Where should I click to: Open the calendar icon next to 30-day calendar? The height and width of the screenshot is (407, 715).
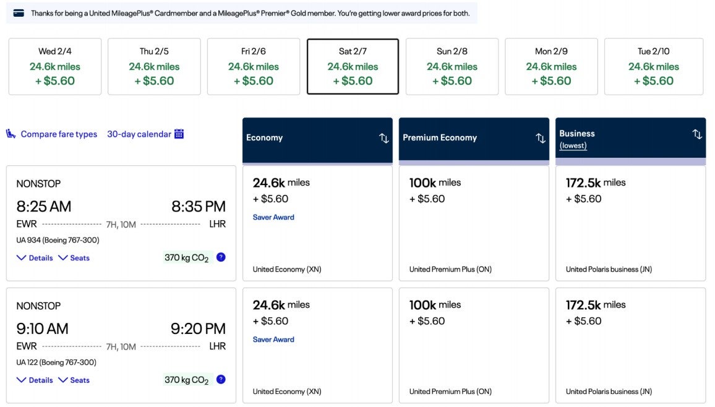tap(179, 134)
